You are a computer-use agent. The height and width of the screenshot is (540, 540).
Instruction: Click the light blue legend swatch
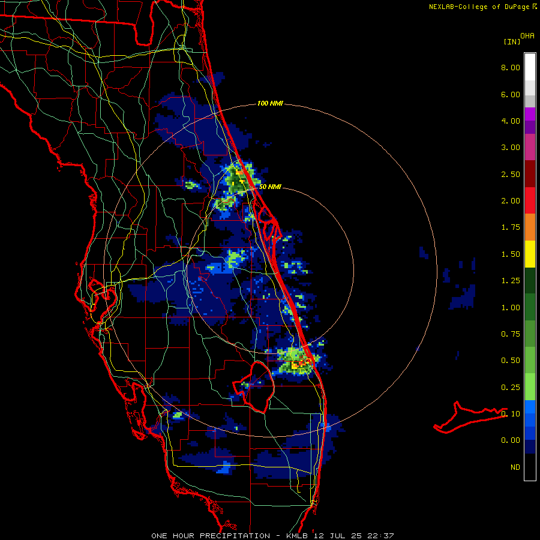click(x=530, y=407)
